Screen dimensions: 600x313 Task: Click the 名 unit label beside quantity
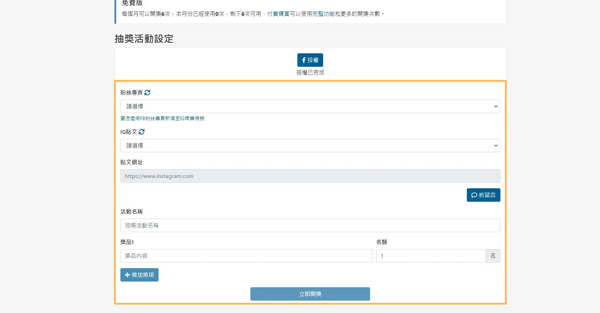tap(493, 256)
